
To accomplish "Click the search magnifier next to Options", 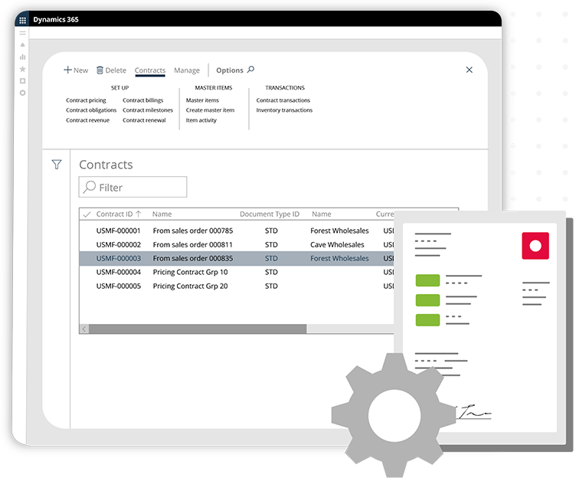I will pos(251,70).
